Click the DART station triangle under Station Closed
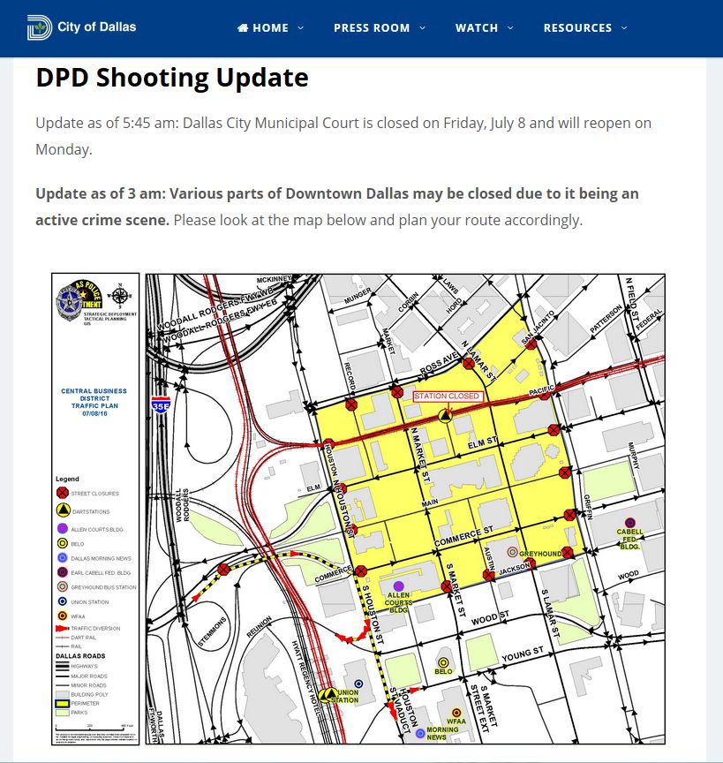Viewport: 723px width, 763px height. pos(445,416)
